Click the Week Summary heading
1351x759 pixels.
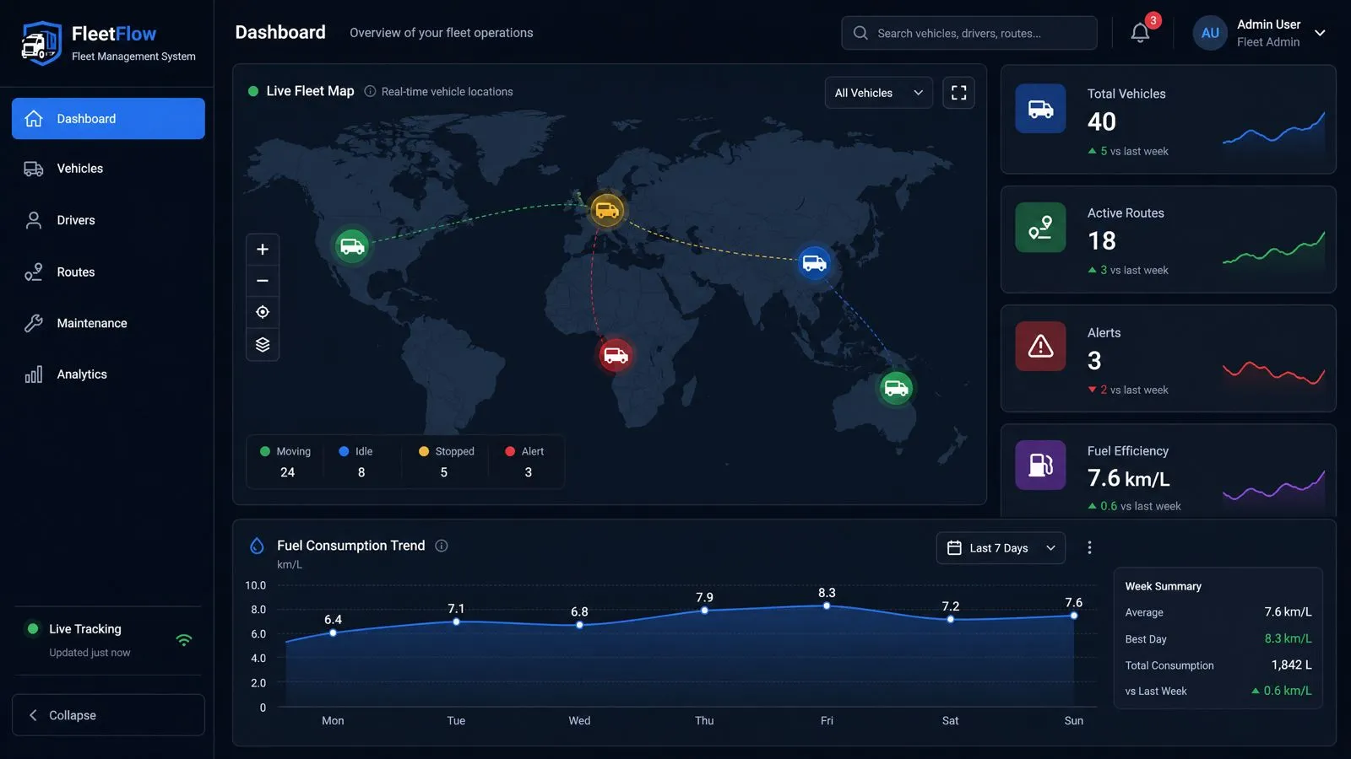[x=1163, y=586]
